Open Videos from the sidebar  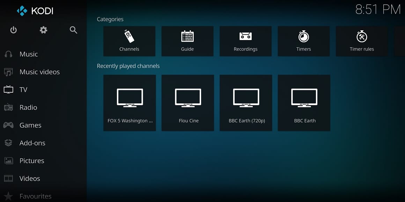[30, 178]
